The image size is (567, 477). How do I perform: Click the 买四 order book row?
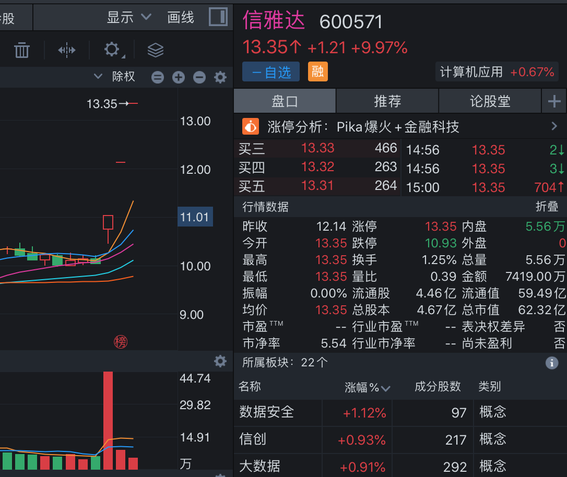point(317,167)
